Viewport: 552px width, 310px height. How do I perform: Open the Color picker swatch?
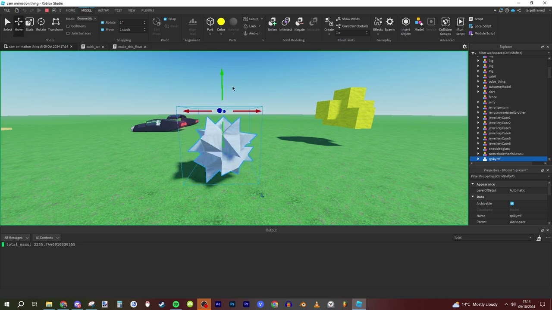click(221, 22)
